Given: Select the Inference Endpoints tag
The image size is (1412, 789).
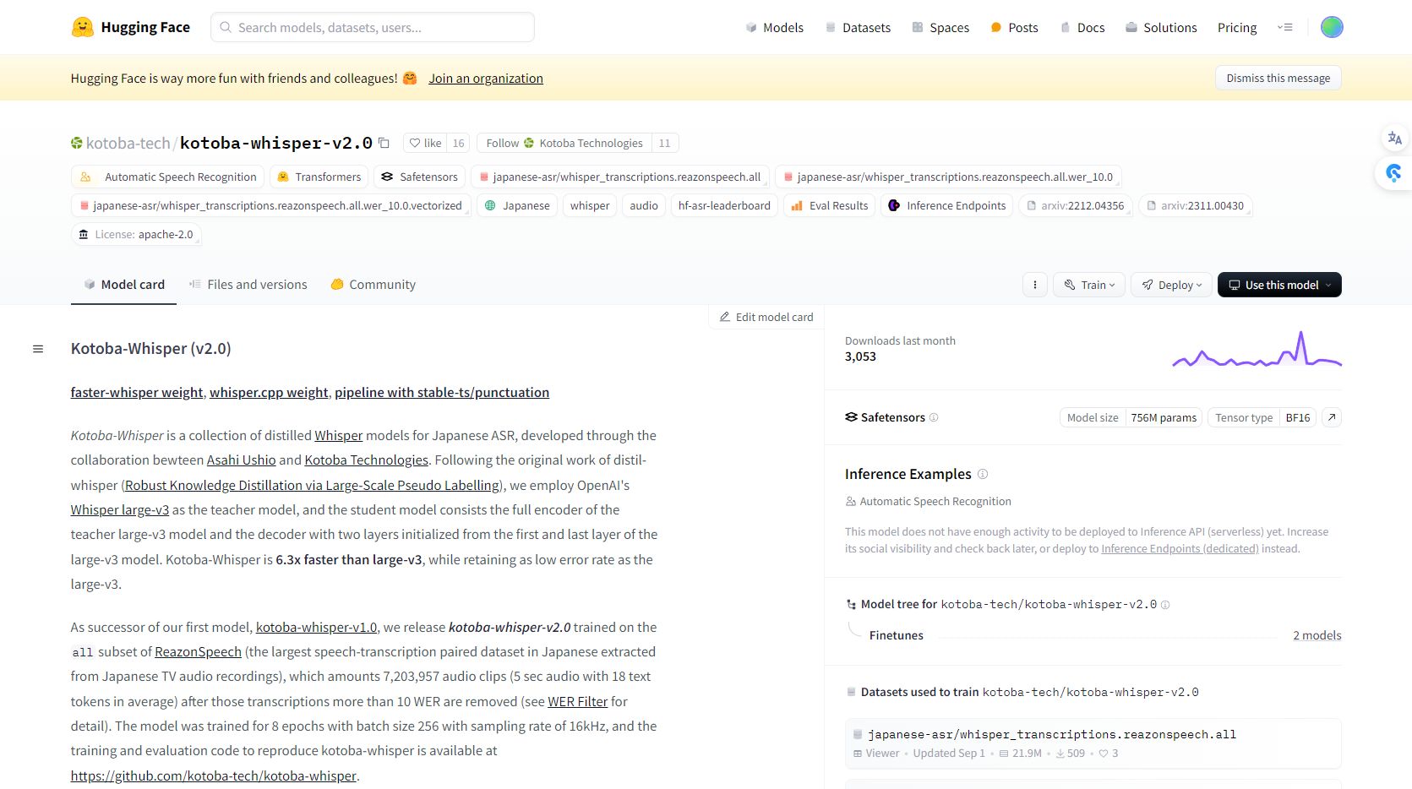Looking at the screenshot, I should coord(947,205).
